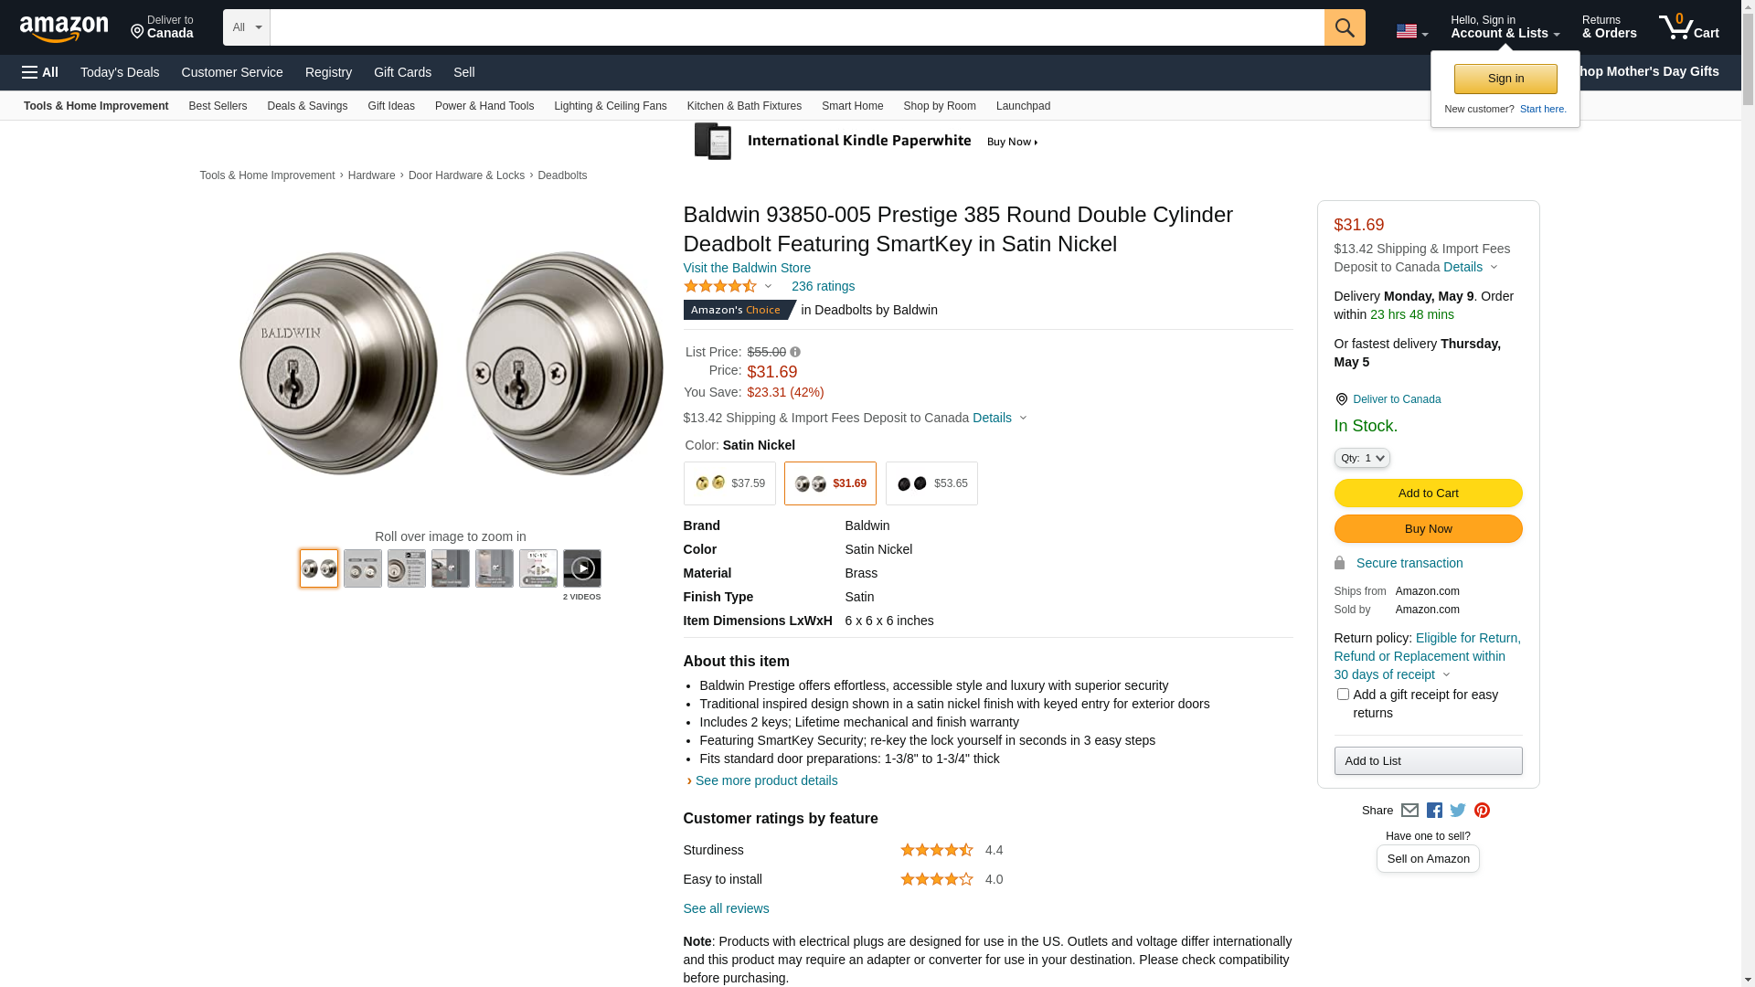Select the $53.65 black color option
The width and height of the screenshot is (1755, 987).
pyautogui.click(x=931, y=483)
